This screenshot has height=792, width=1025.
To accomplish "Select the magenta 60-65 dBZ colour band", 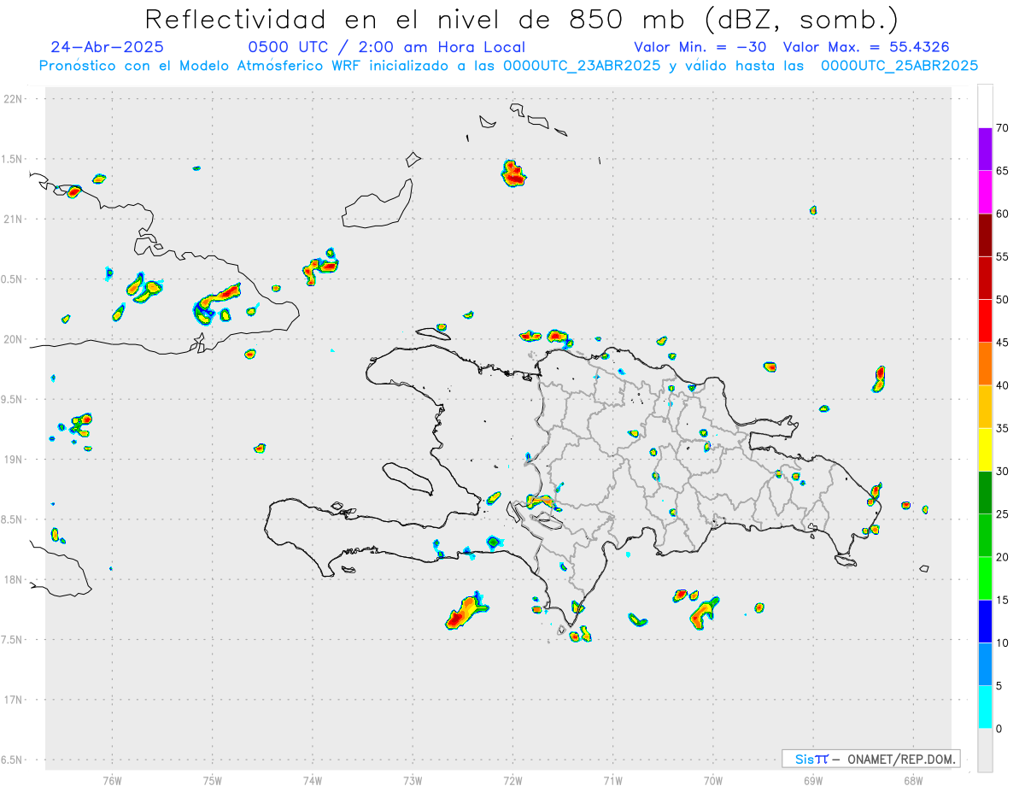I will pos(985,191).
